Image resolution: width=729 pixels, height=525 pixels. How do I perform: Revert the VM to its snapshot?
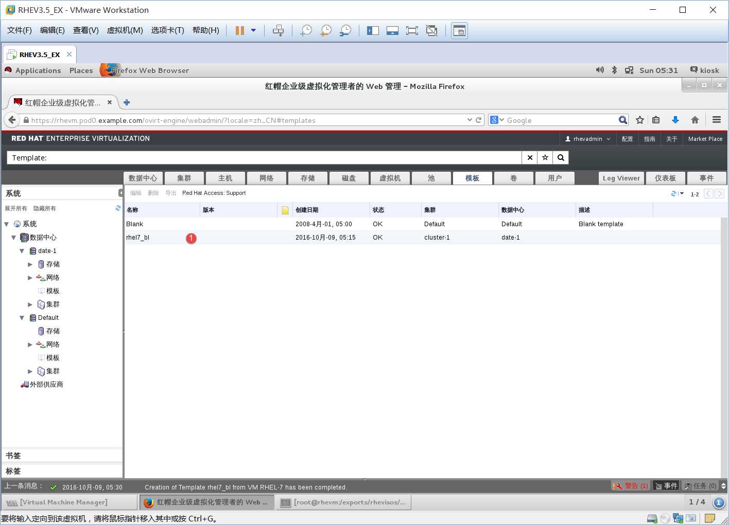[x=326, y=30]
